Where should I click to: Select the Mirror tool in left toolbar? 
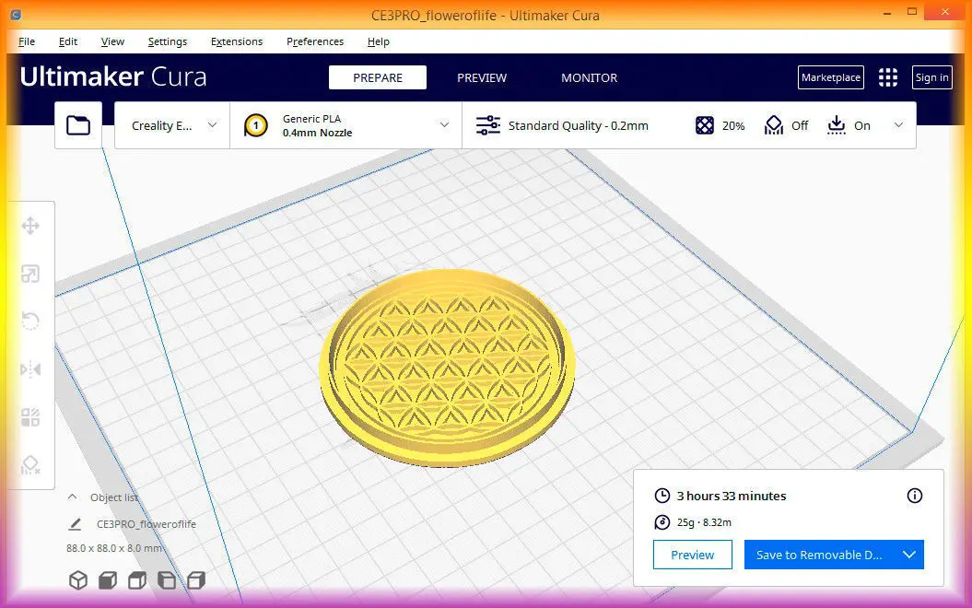pos(30,369)
